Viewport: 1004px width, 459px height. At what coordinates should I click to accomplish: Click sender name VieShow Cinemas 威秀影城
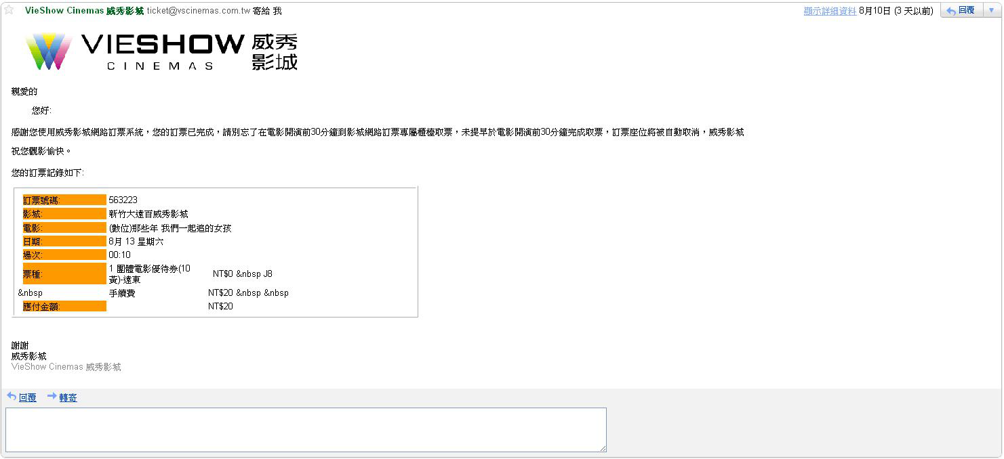coord(84,11)
